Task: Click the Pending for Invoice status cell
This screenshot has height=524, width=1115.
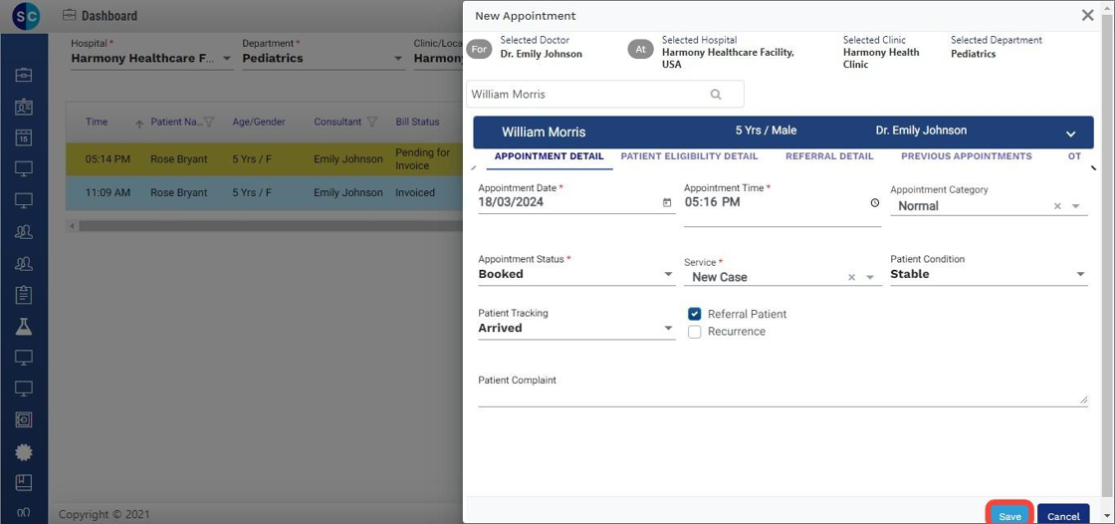Action: coord(422,159)
